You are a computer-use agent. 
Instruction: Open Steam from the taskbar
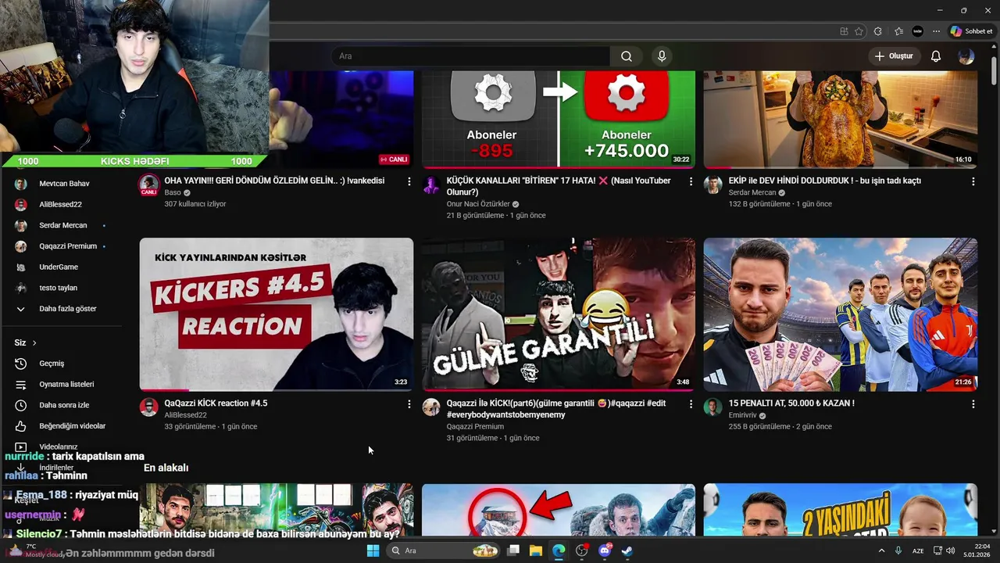627,550
